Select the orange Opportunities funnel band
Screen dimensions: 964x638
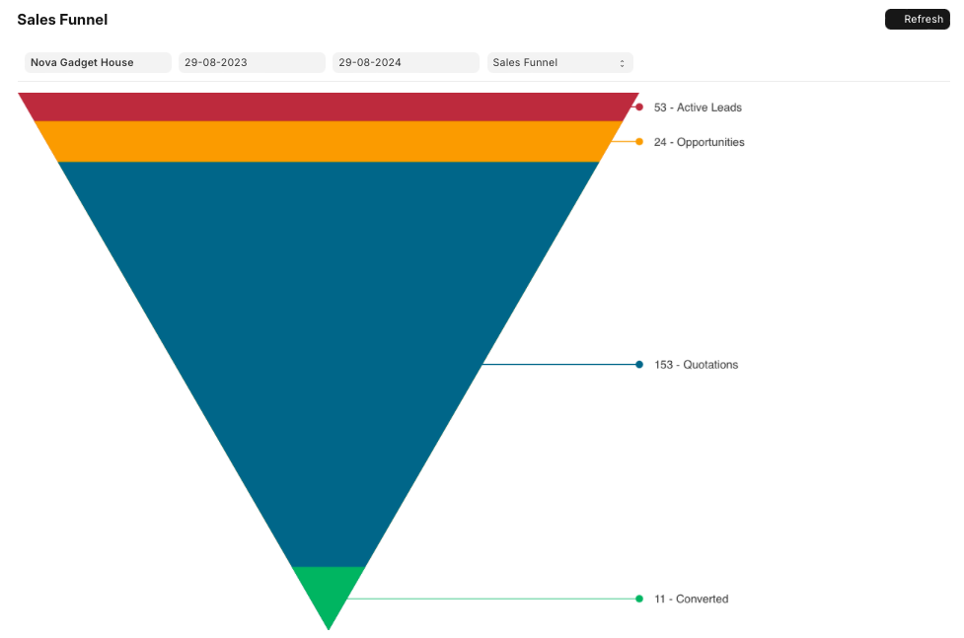pos(329,141)
